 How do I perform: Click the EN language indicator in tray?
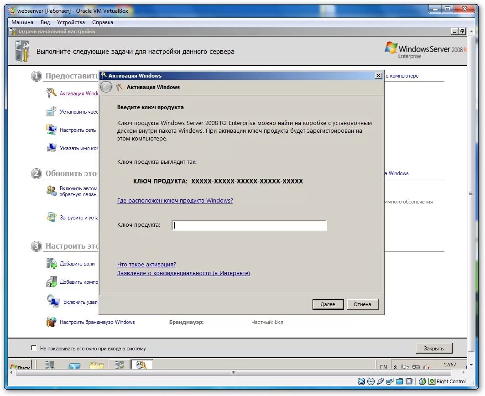tap(384, 367)
